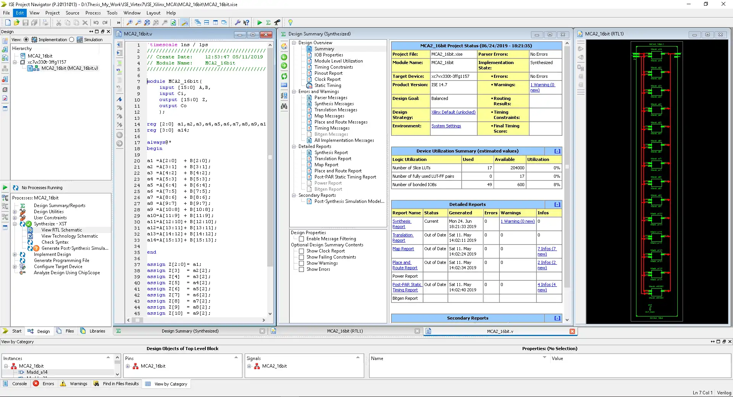733x397 pixels.
Task: Check Show Warnings option
Action: tap(302, 263)
